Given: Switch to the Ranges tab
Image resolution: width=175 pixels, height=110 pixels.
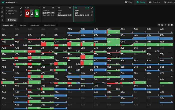Looking at the screenshot, I should pos(23,25).
